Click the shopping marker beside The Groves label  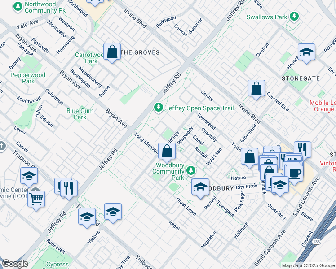tap(112, 51)
